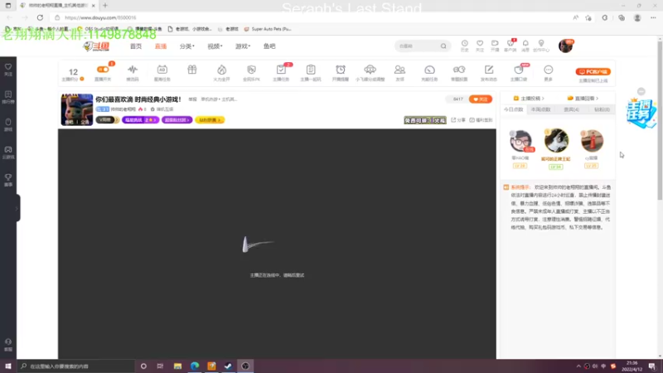Click the page vertical scrollbar
This screenshot has height=373, width=663.
tap(660, 120)
